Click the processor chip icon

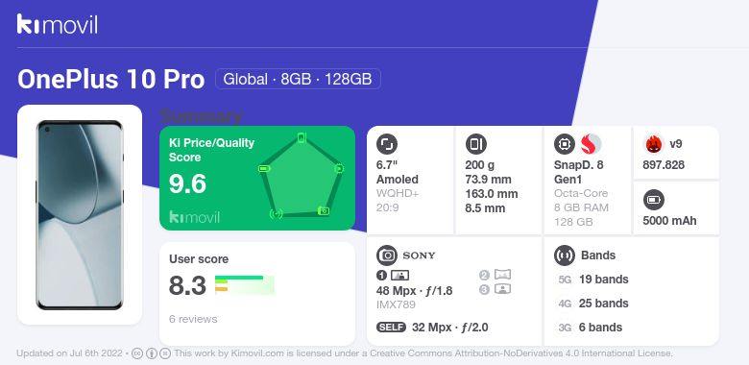(x=565, y=144)
